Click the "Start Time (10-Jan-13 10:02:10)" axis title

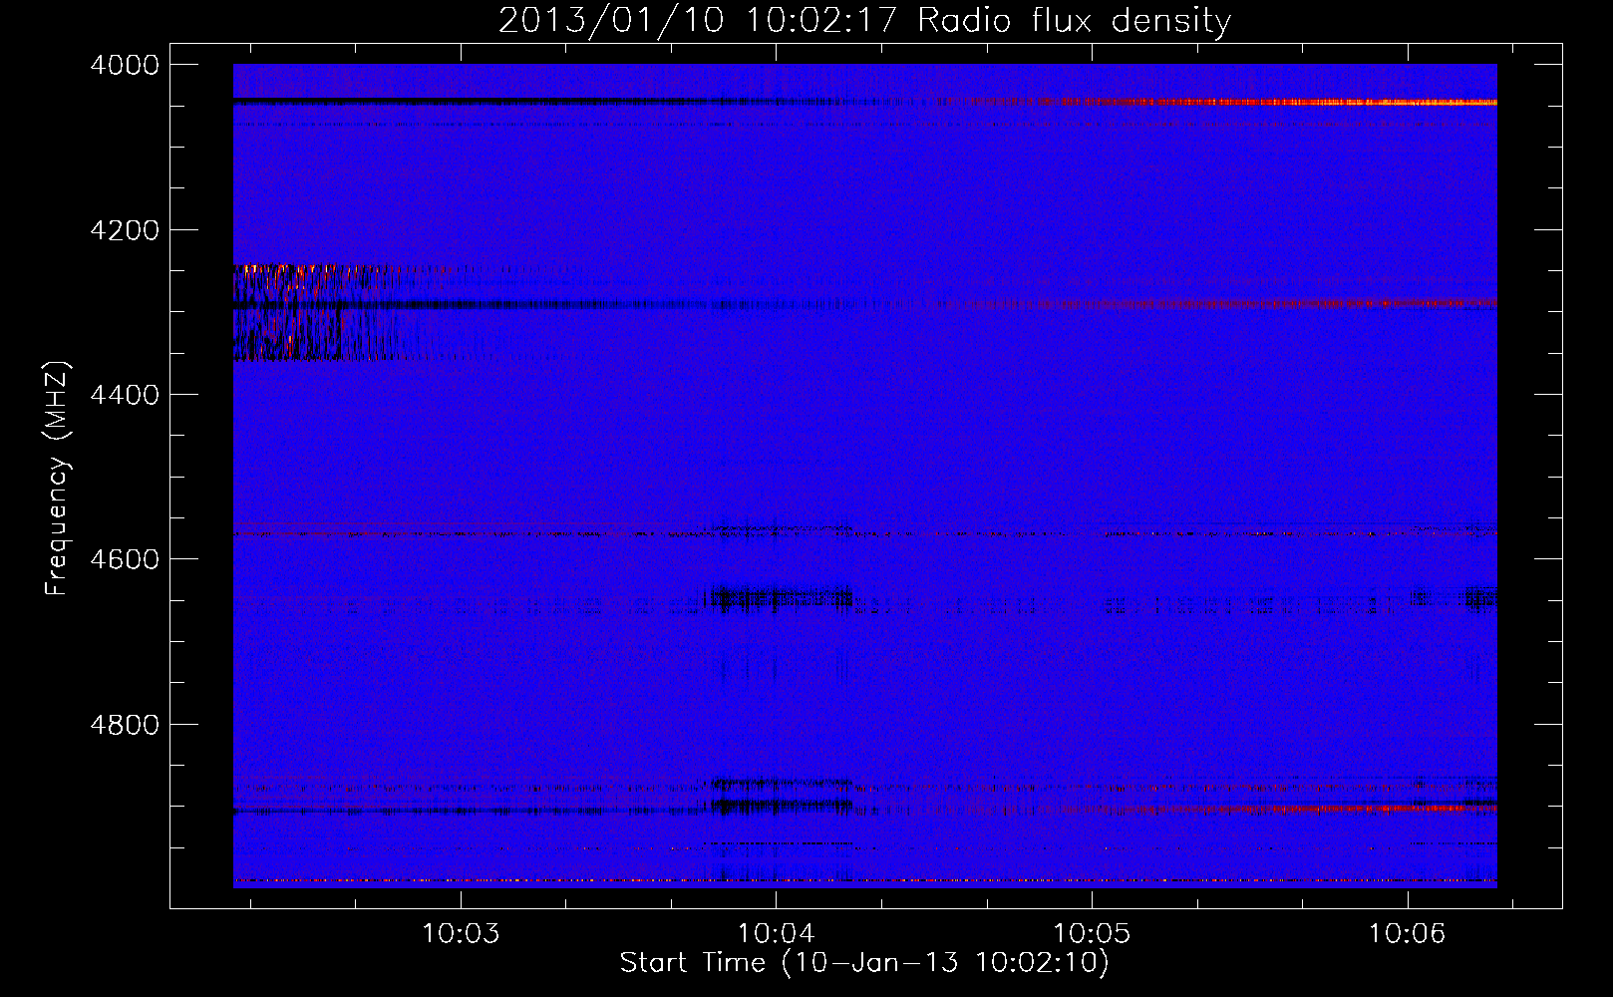pos(864,963)
